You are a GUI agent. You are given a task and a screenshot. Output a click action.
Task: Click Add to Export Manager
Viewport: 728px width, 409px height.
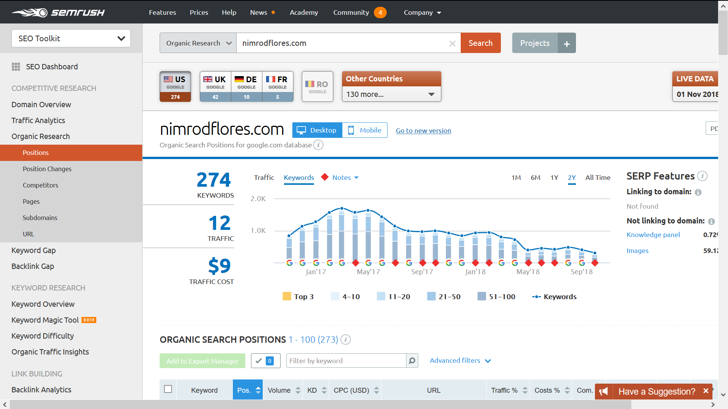202,361
